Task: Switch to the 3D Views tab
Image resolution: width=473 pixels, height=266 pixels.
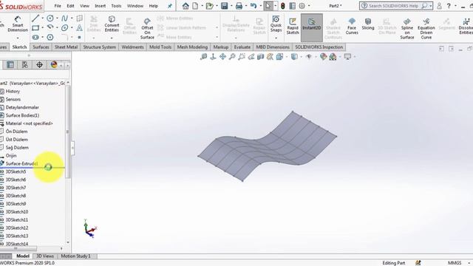Action: [x=45, y=256]
